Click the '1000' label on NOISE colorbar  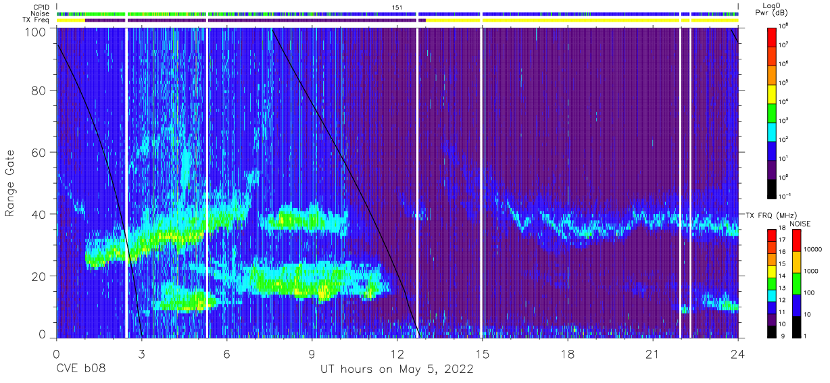(812, 272)
